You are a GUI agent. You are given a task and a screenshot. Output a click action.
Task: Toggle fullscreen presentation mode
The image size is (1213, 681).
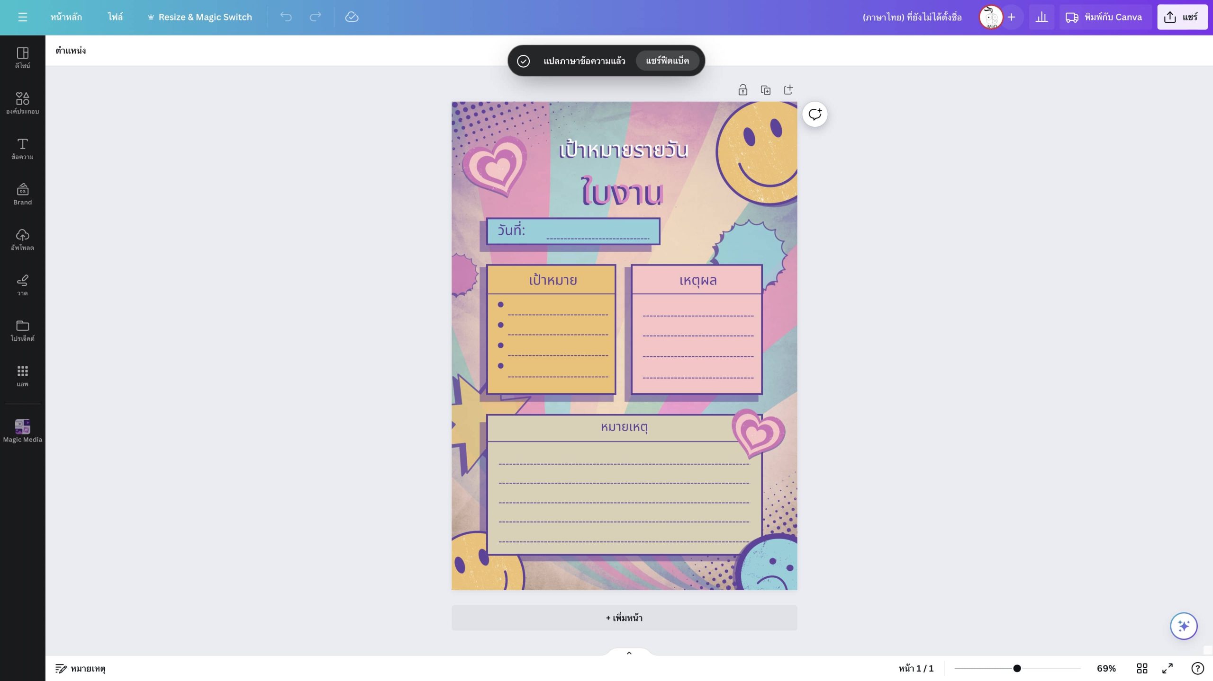[1168, 668]
